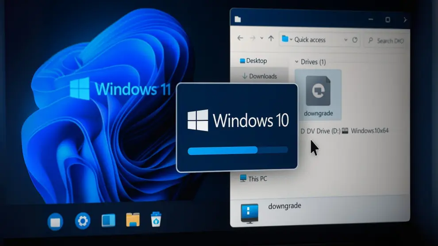
Task: Refresh the Quick access view
Action: (355, 40)
